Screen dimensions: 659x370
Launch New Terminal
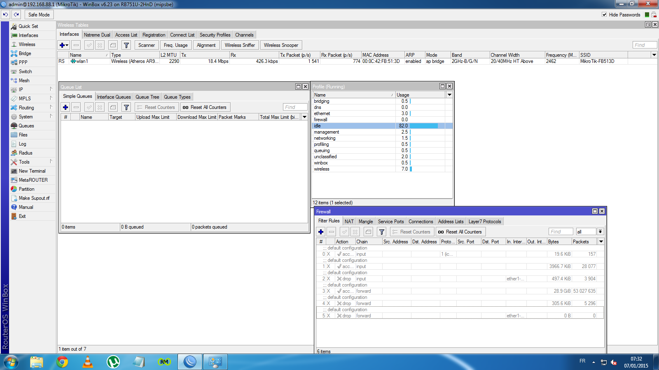(x=32, y=171)
